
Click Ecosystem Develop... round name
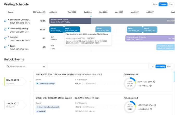[x=20, y=20]
